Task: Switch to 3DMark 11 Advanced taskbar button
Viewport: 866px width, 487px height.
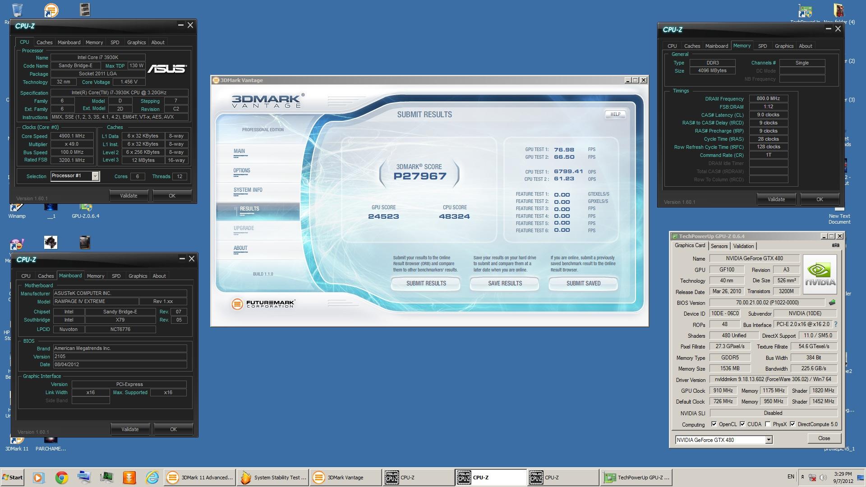Action: pyautogui.click(x=200, y=478)
